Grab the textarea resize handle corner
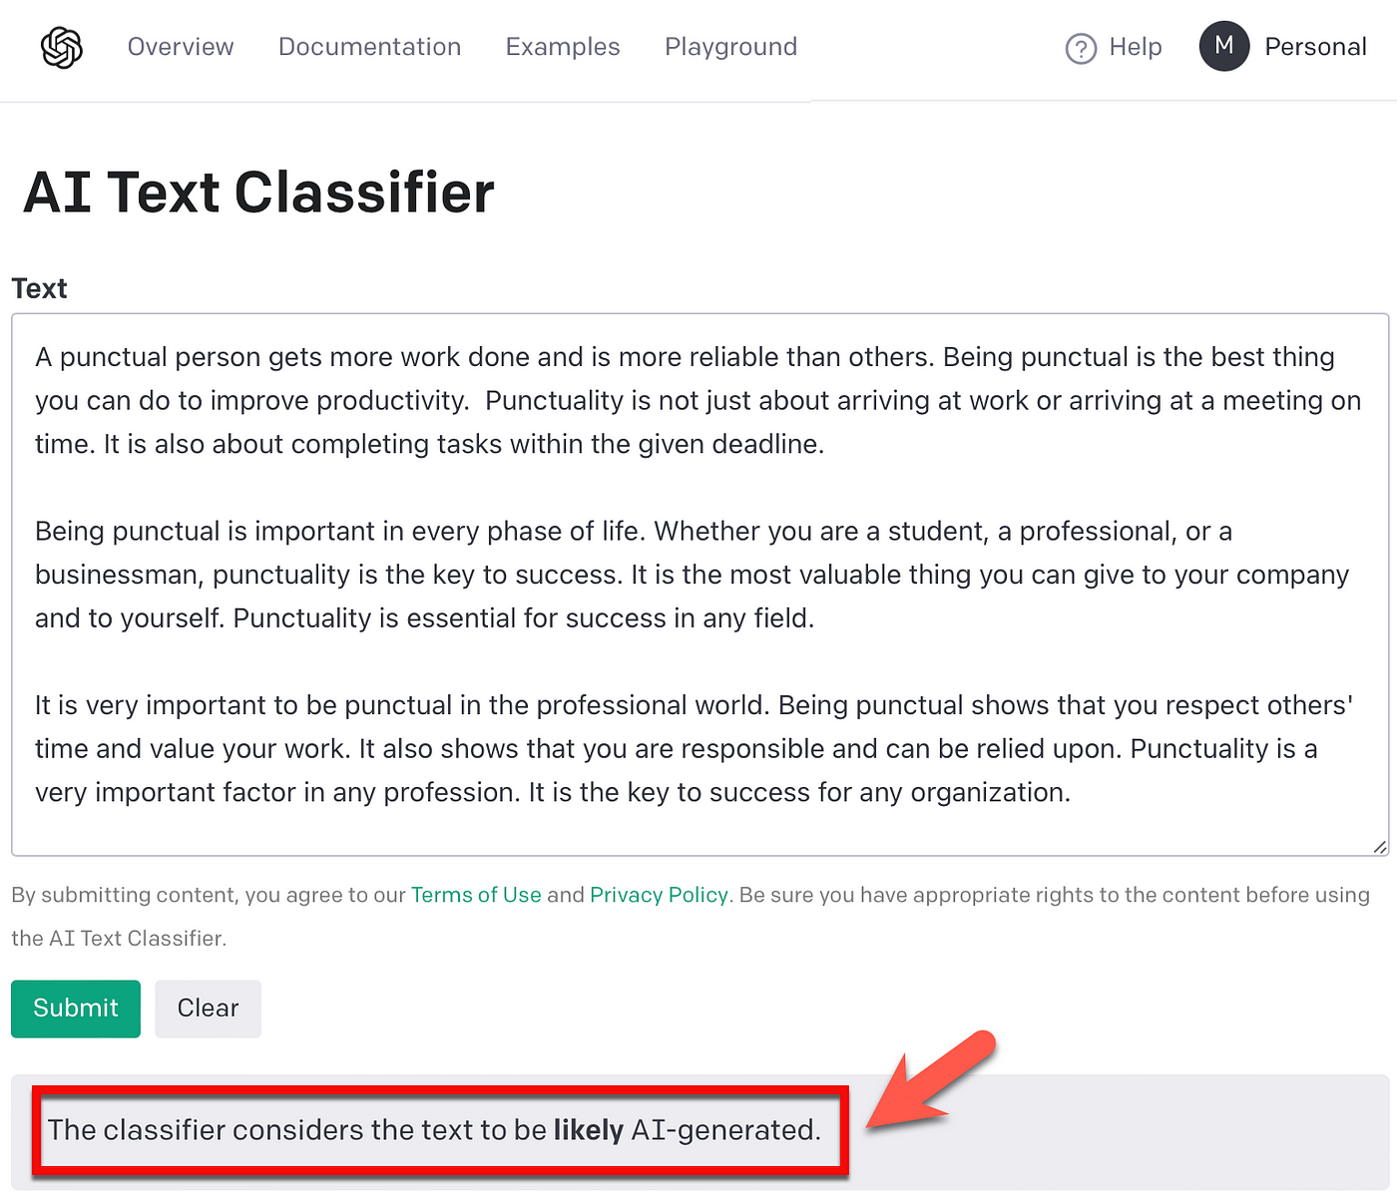The height and width of the screenshot is (1202, 1397). coord(1380,847)
